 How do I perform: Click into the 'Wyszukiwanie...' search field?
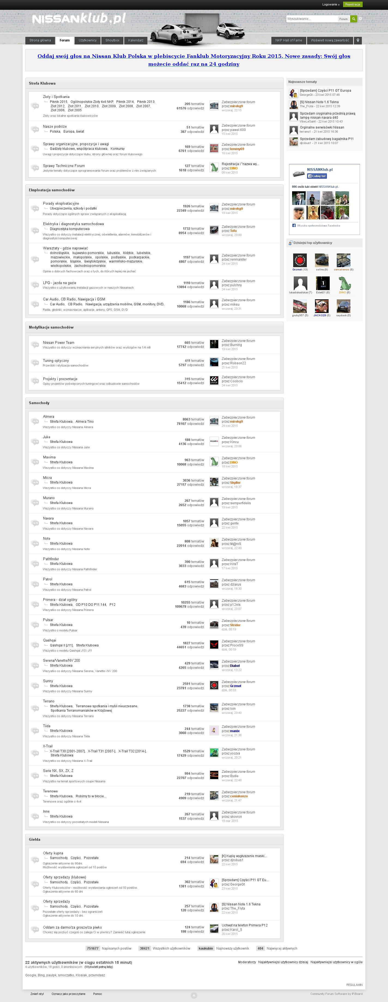pyautogui.click(x=311, y=19)
